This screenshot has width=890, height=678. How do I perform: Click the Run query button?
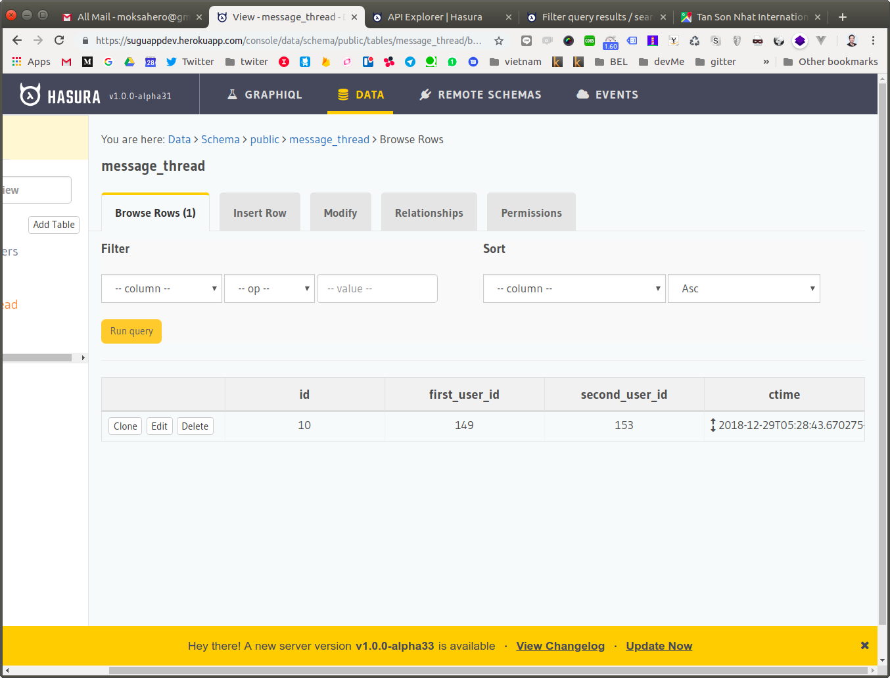tap(131, 331)
